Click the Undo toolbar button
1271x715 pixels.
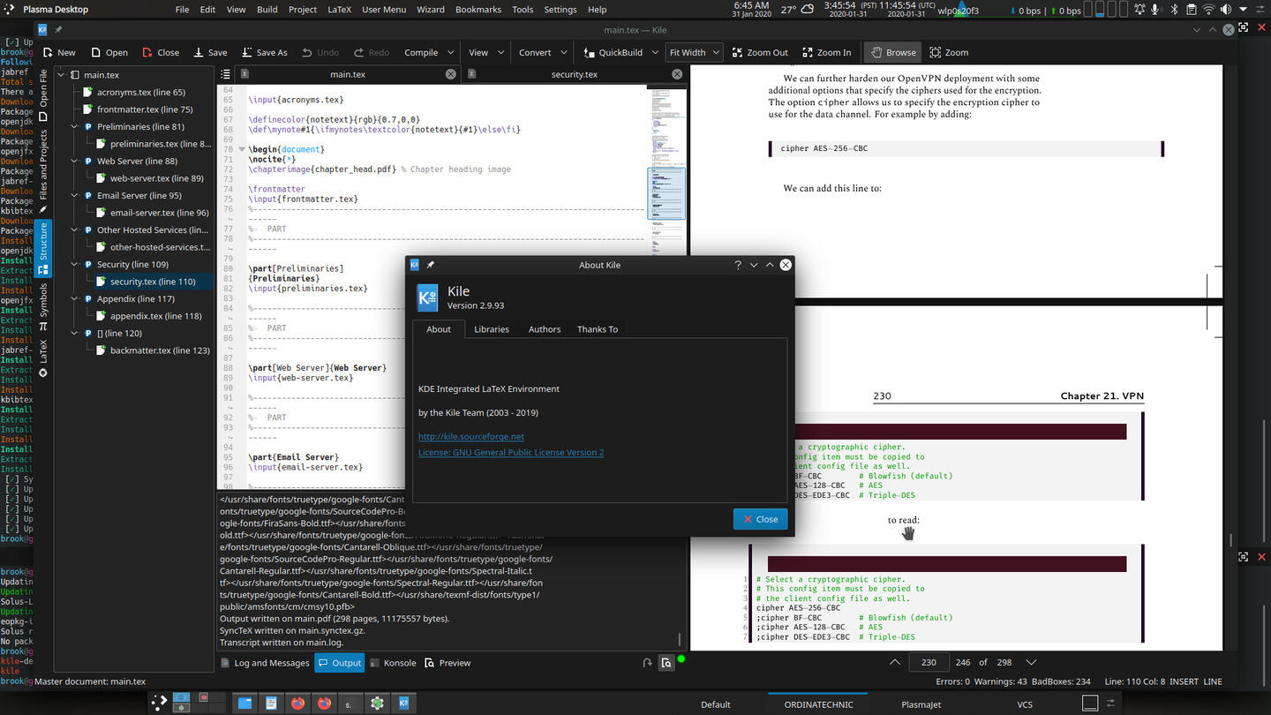click(x=320, y=52)
